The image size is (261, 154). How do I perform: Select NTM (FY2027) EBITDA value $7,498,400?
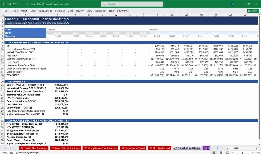[x=58, y=127]
